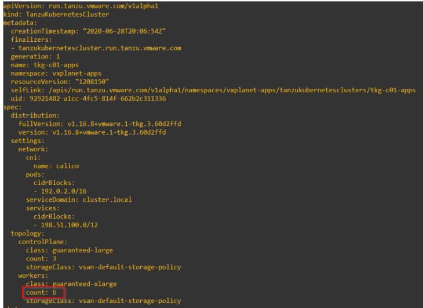
Task: Click the namespace: vxplanet-apps line
Action: pyautogui.click(x=56, y=74)
